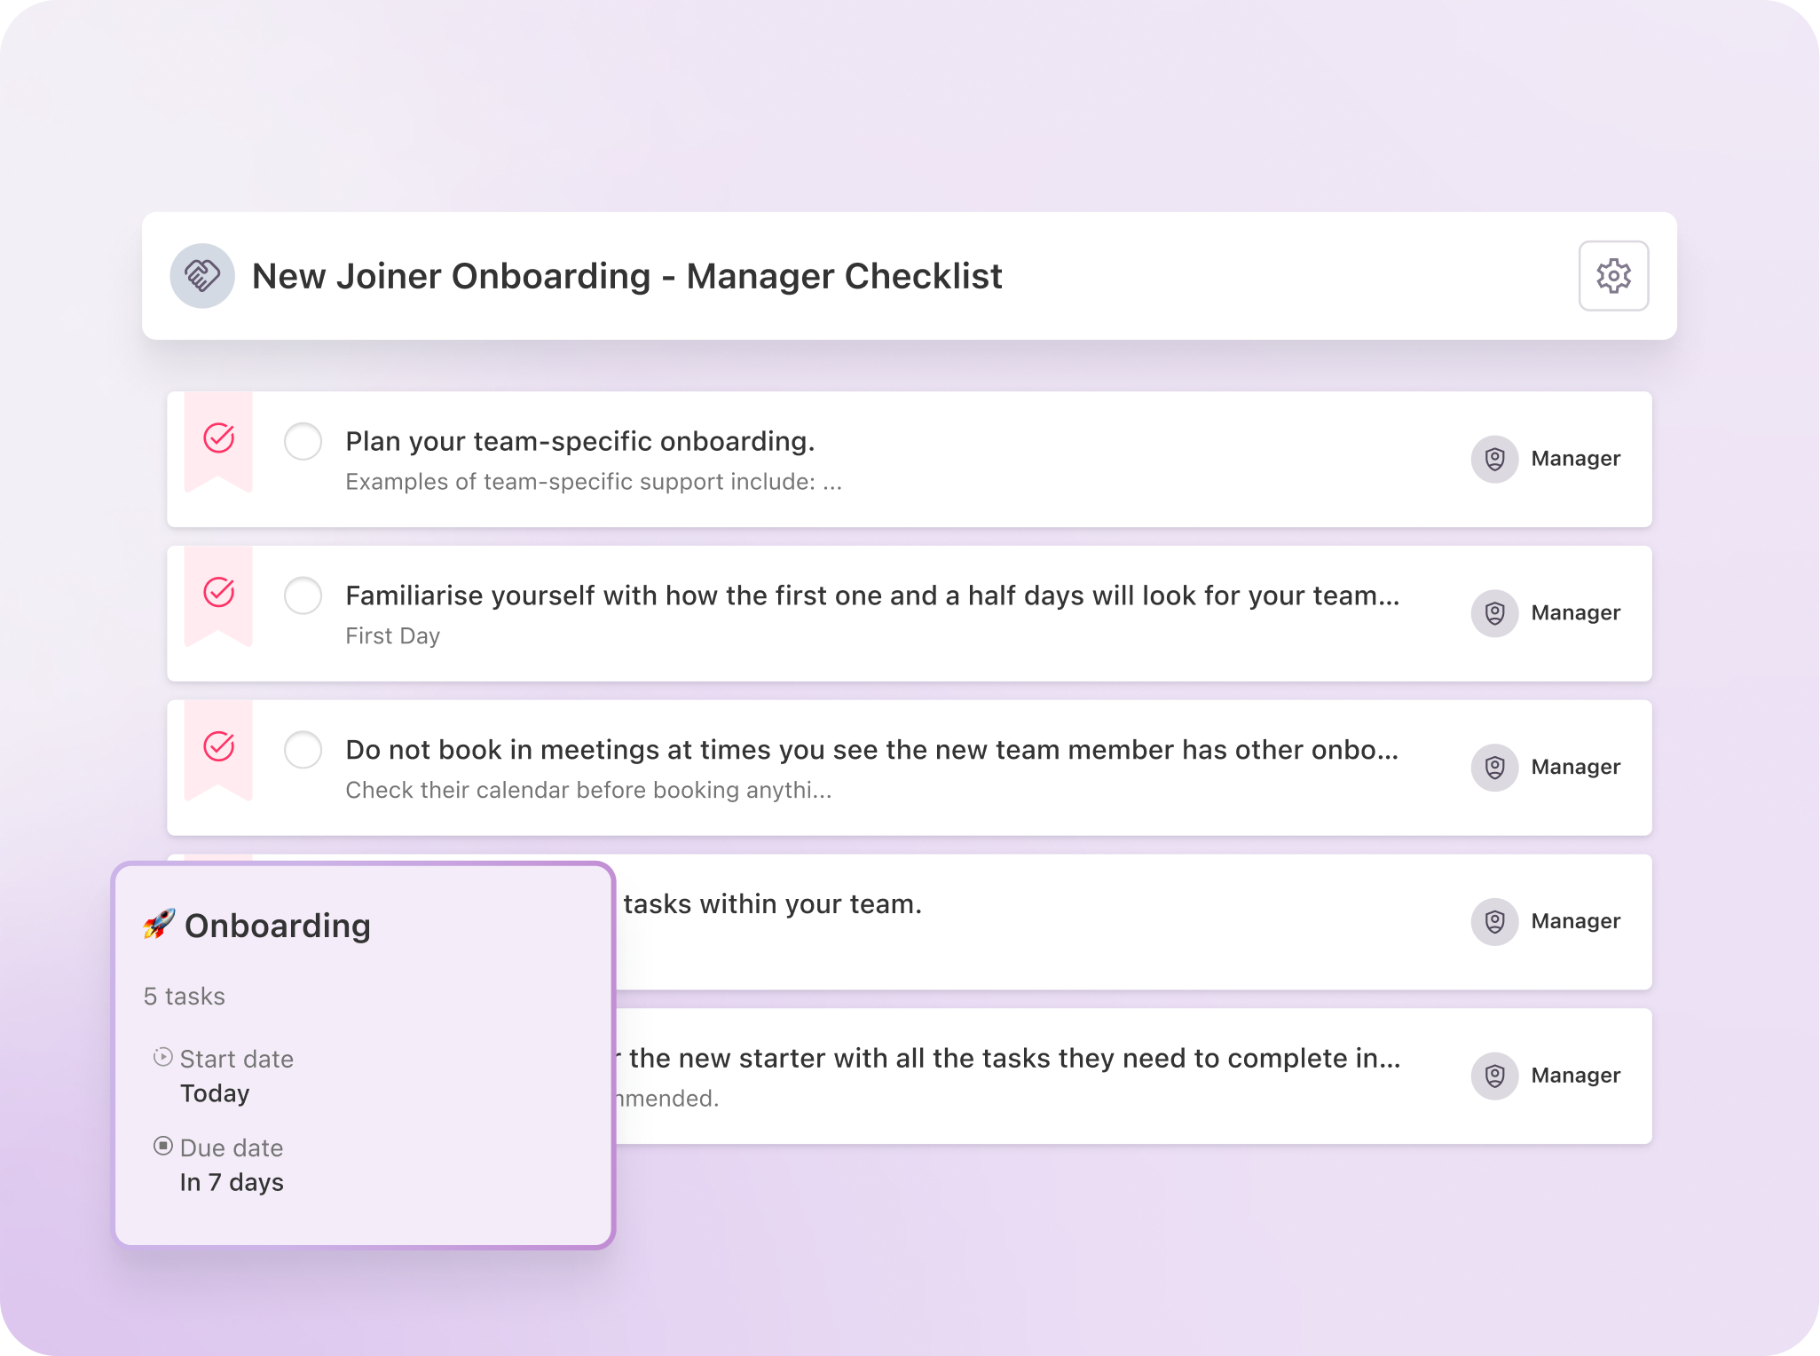The image size is (1820, 1356).
Task: Click the red bookmark flag on the first task
Action: (218, 438)
